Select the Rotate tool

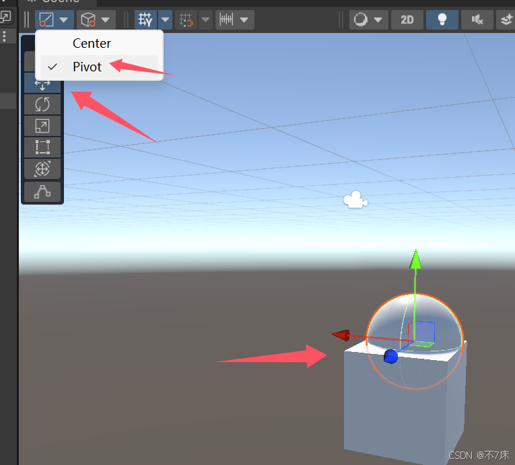click(42, 104)
